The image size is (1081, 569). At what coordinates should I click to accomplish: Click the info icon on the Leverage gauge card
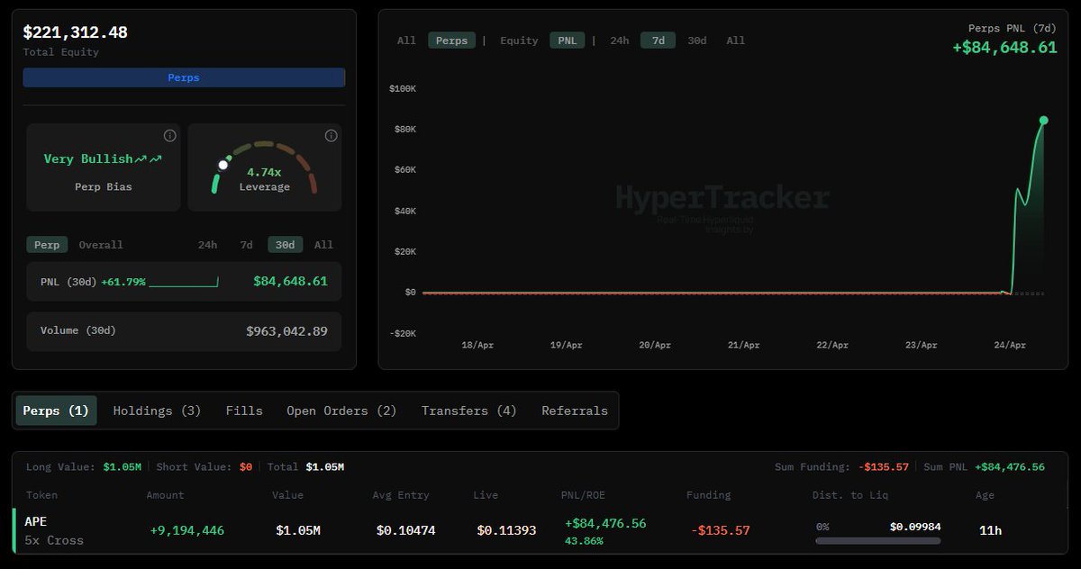coord(331,135)
